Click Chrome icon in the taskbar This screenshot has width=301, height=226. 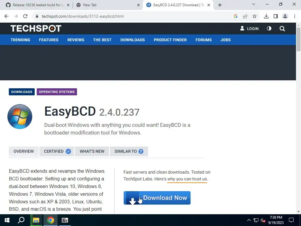tap(51, 220)
